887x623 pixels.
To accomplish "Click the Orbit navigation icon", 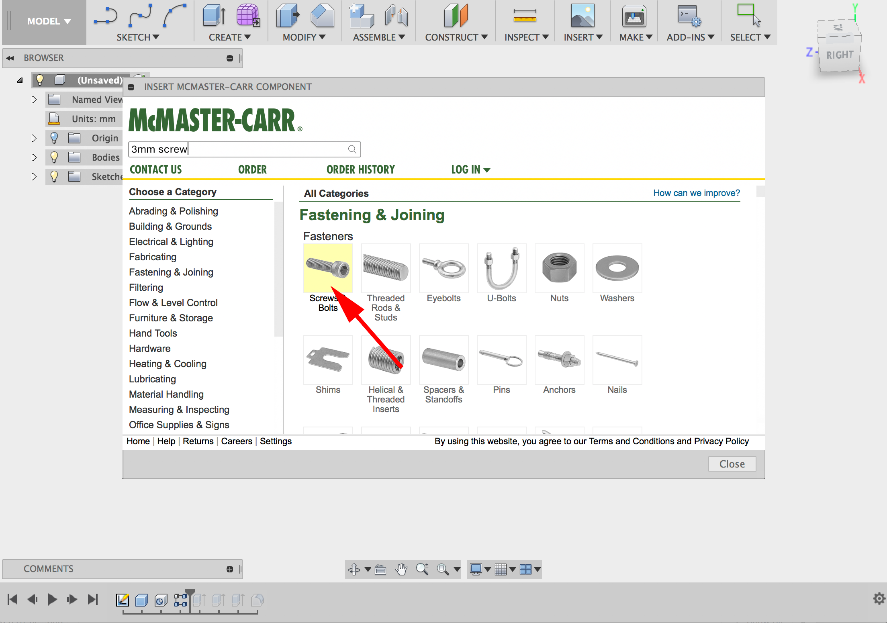I will (354, 569).
